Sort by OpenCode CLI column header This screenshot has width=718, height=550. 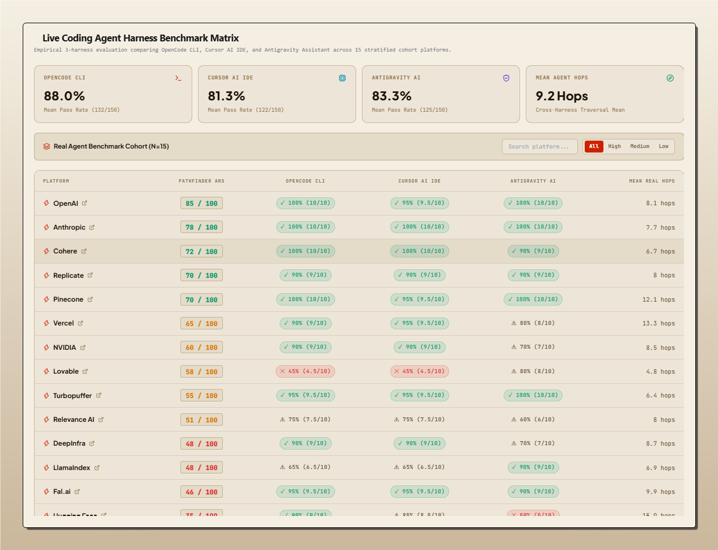pyautogui.click(x=305, y=181)
